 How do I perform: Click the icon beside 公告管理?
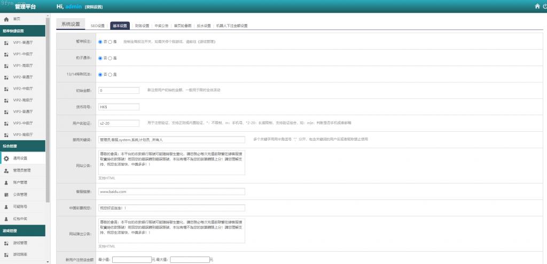point(6,195)
